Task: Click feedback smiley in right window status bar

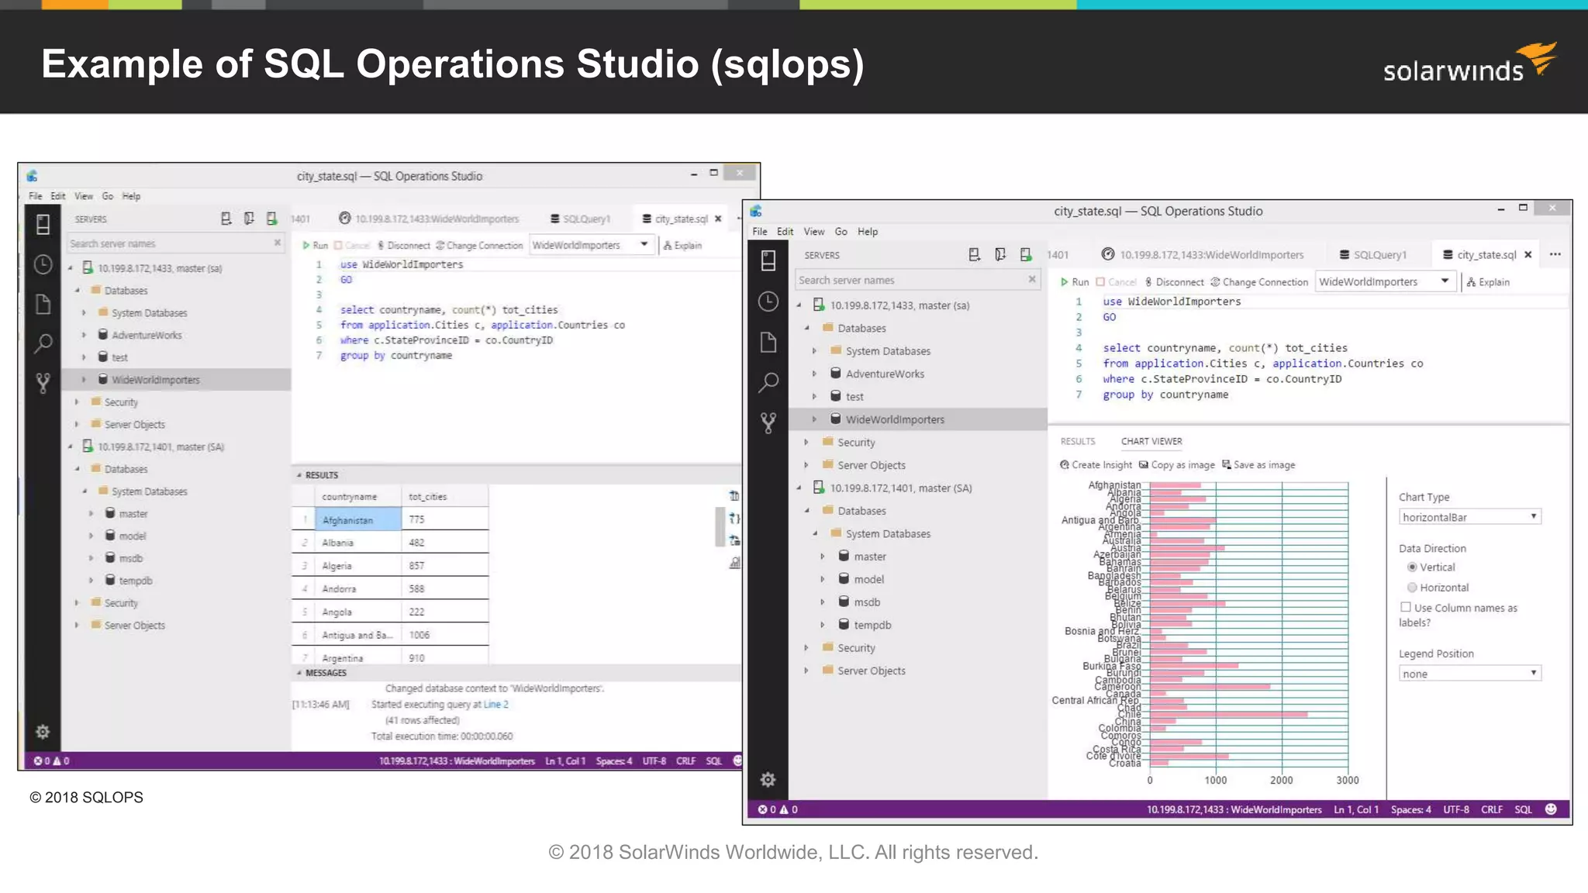Action: tap(1551, 809)
